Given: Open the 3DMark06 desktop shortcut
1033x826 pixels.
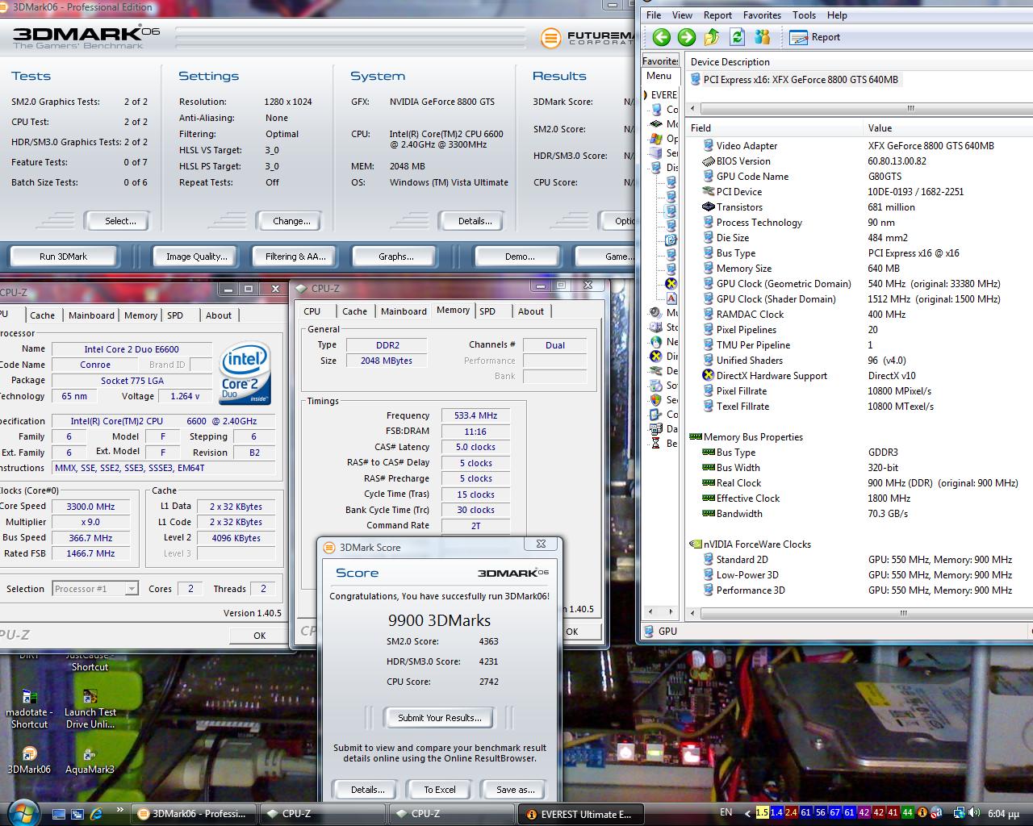Looking at the screenshot, I should point(29,759).
